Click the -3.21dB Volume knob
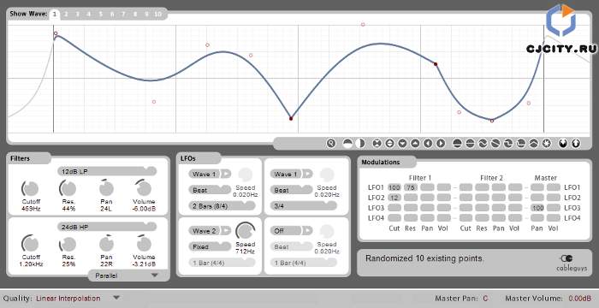The width and height of the screenshot is (599, 308). pos(144,244)
